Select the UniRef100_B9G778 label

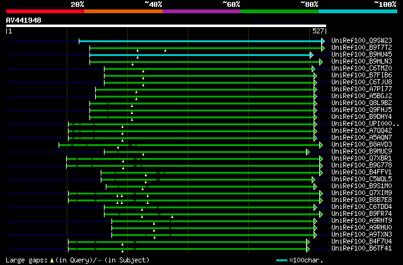[x=361, y=166]
